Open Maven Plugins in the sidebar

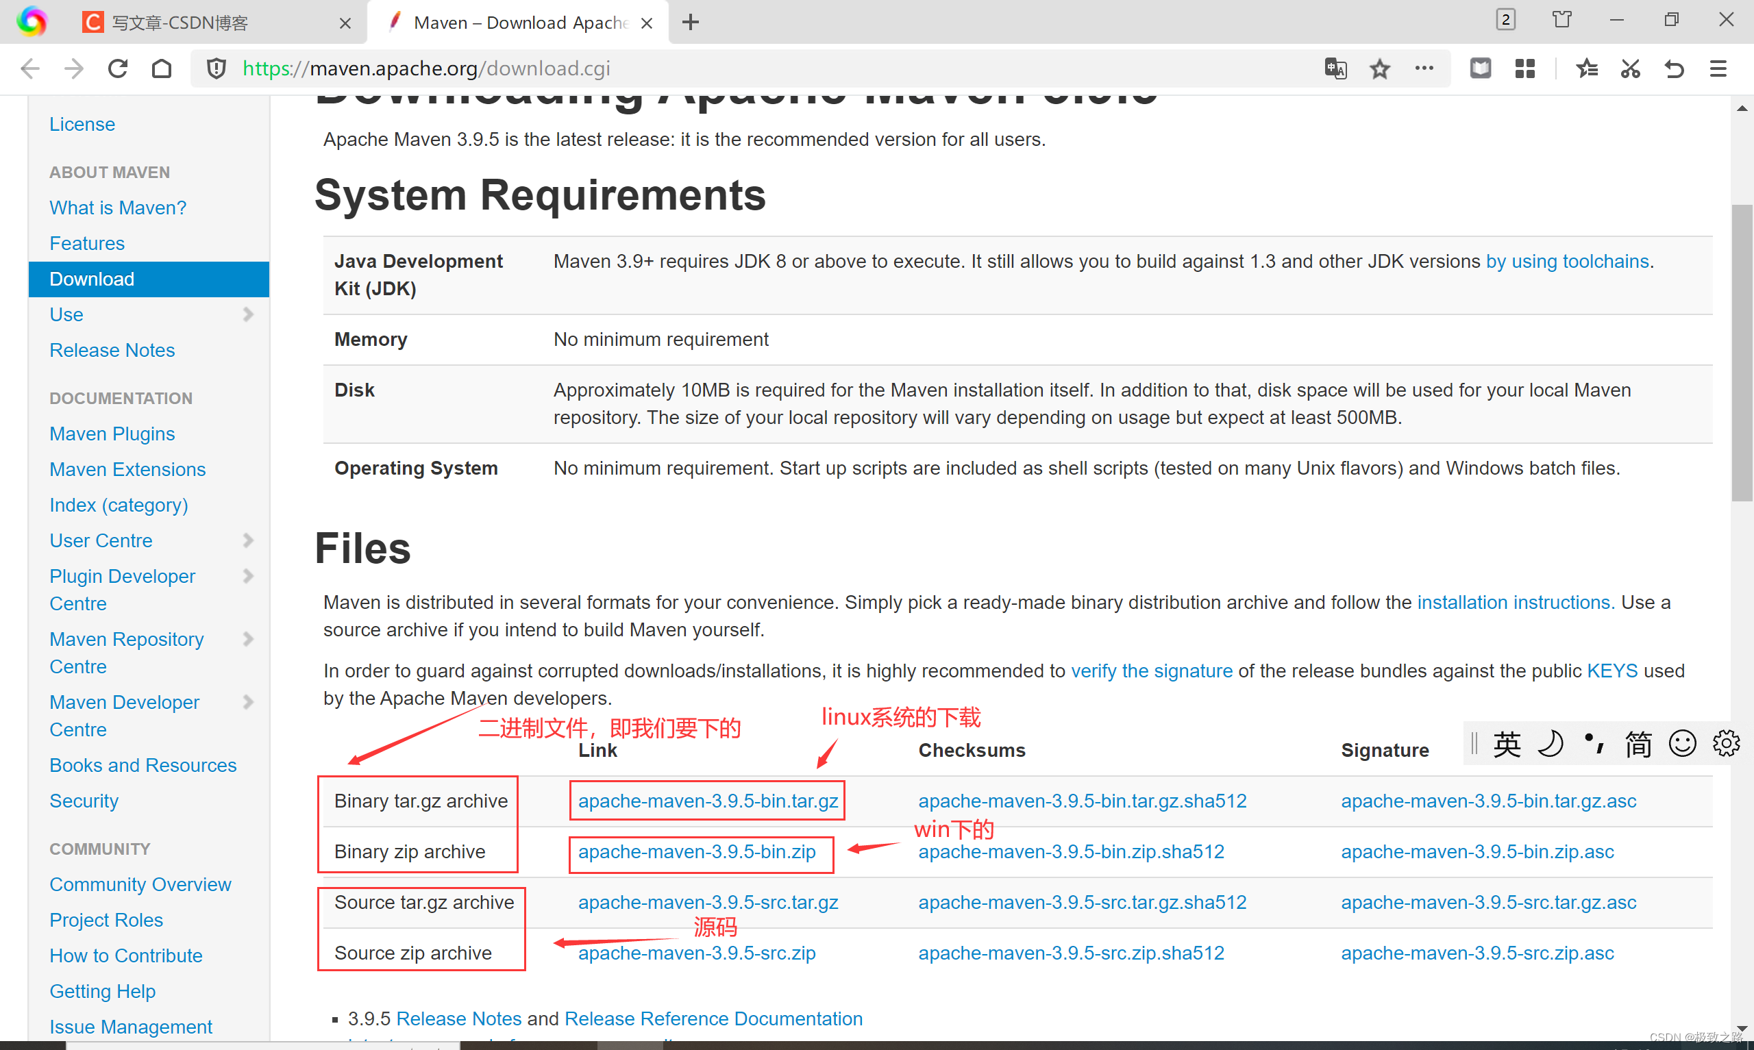pos(112,434)
